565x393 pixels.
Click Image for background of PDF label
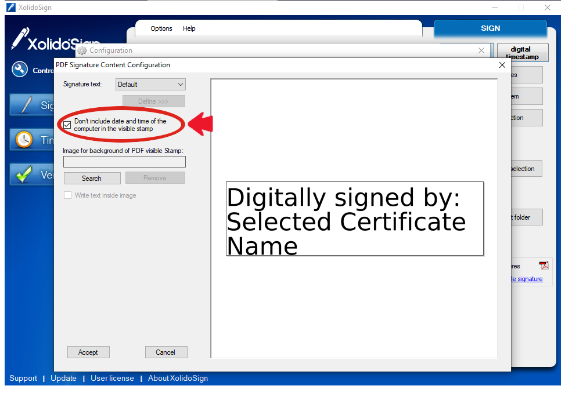[123, 151]
